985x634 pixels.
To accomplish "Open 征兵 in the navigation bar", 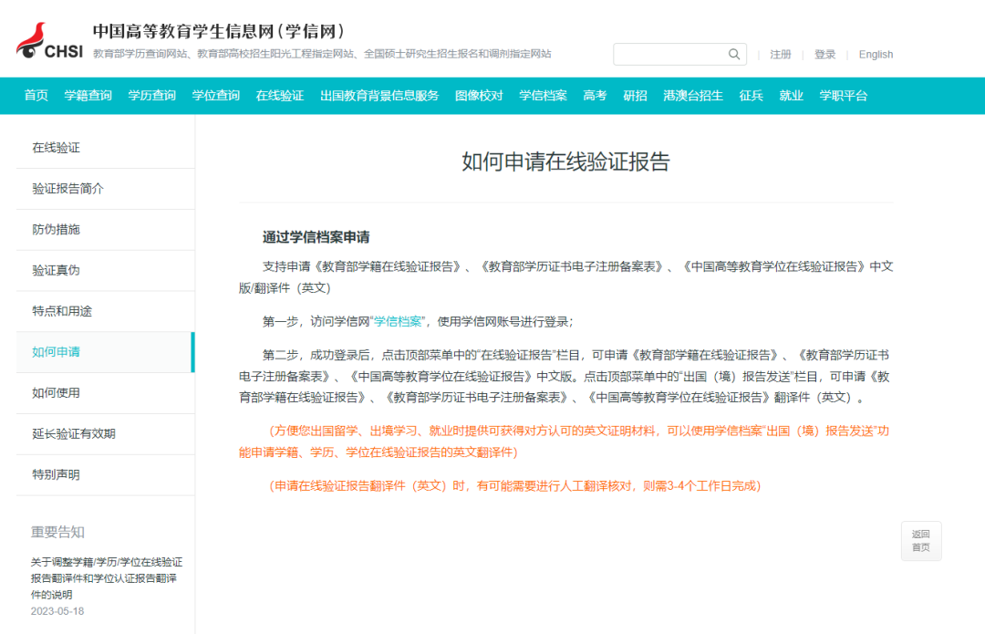I will (751, 96).
